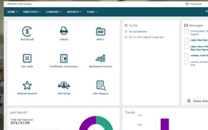Open the Labor Day Is Monday message
208x130 pixels.
(199, 48)
